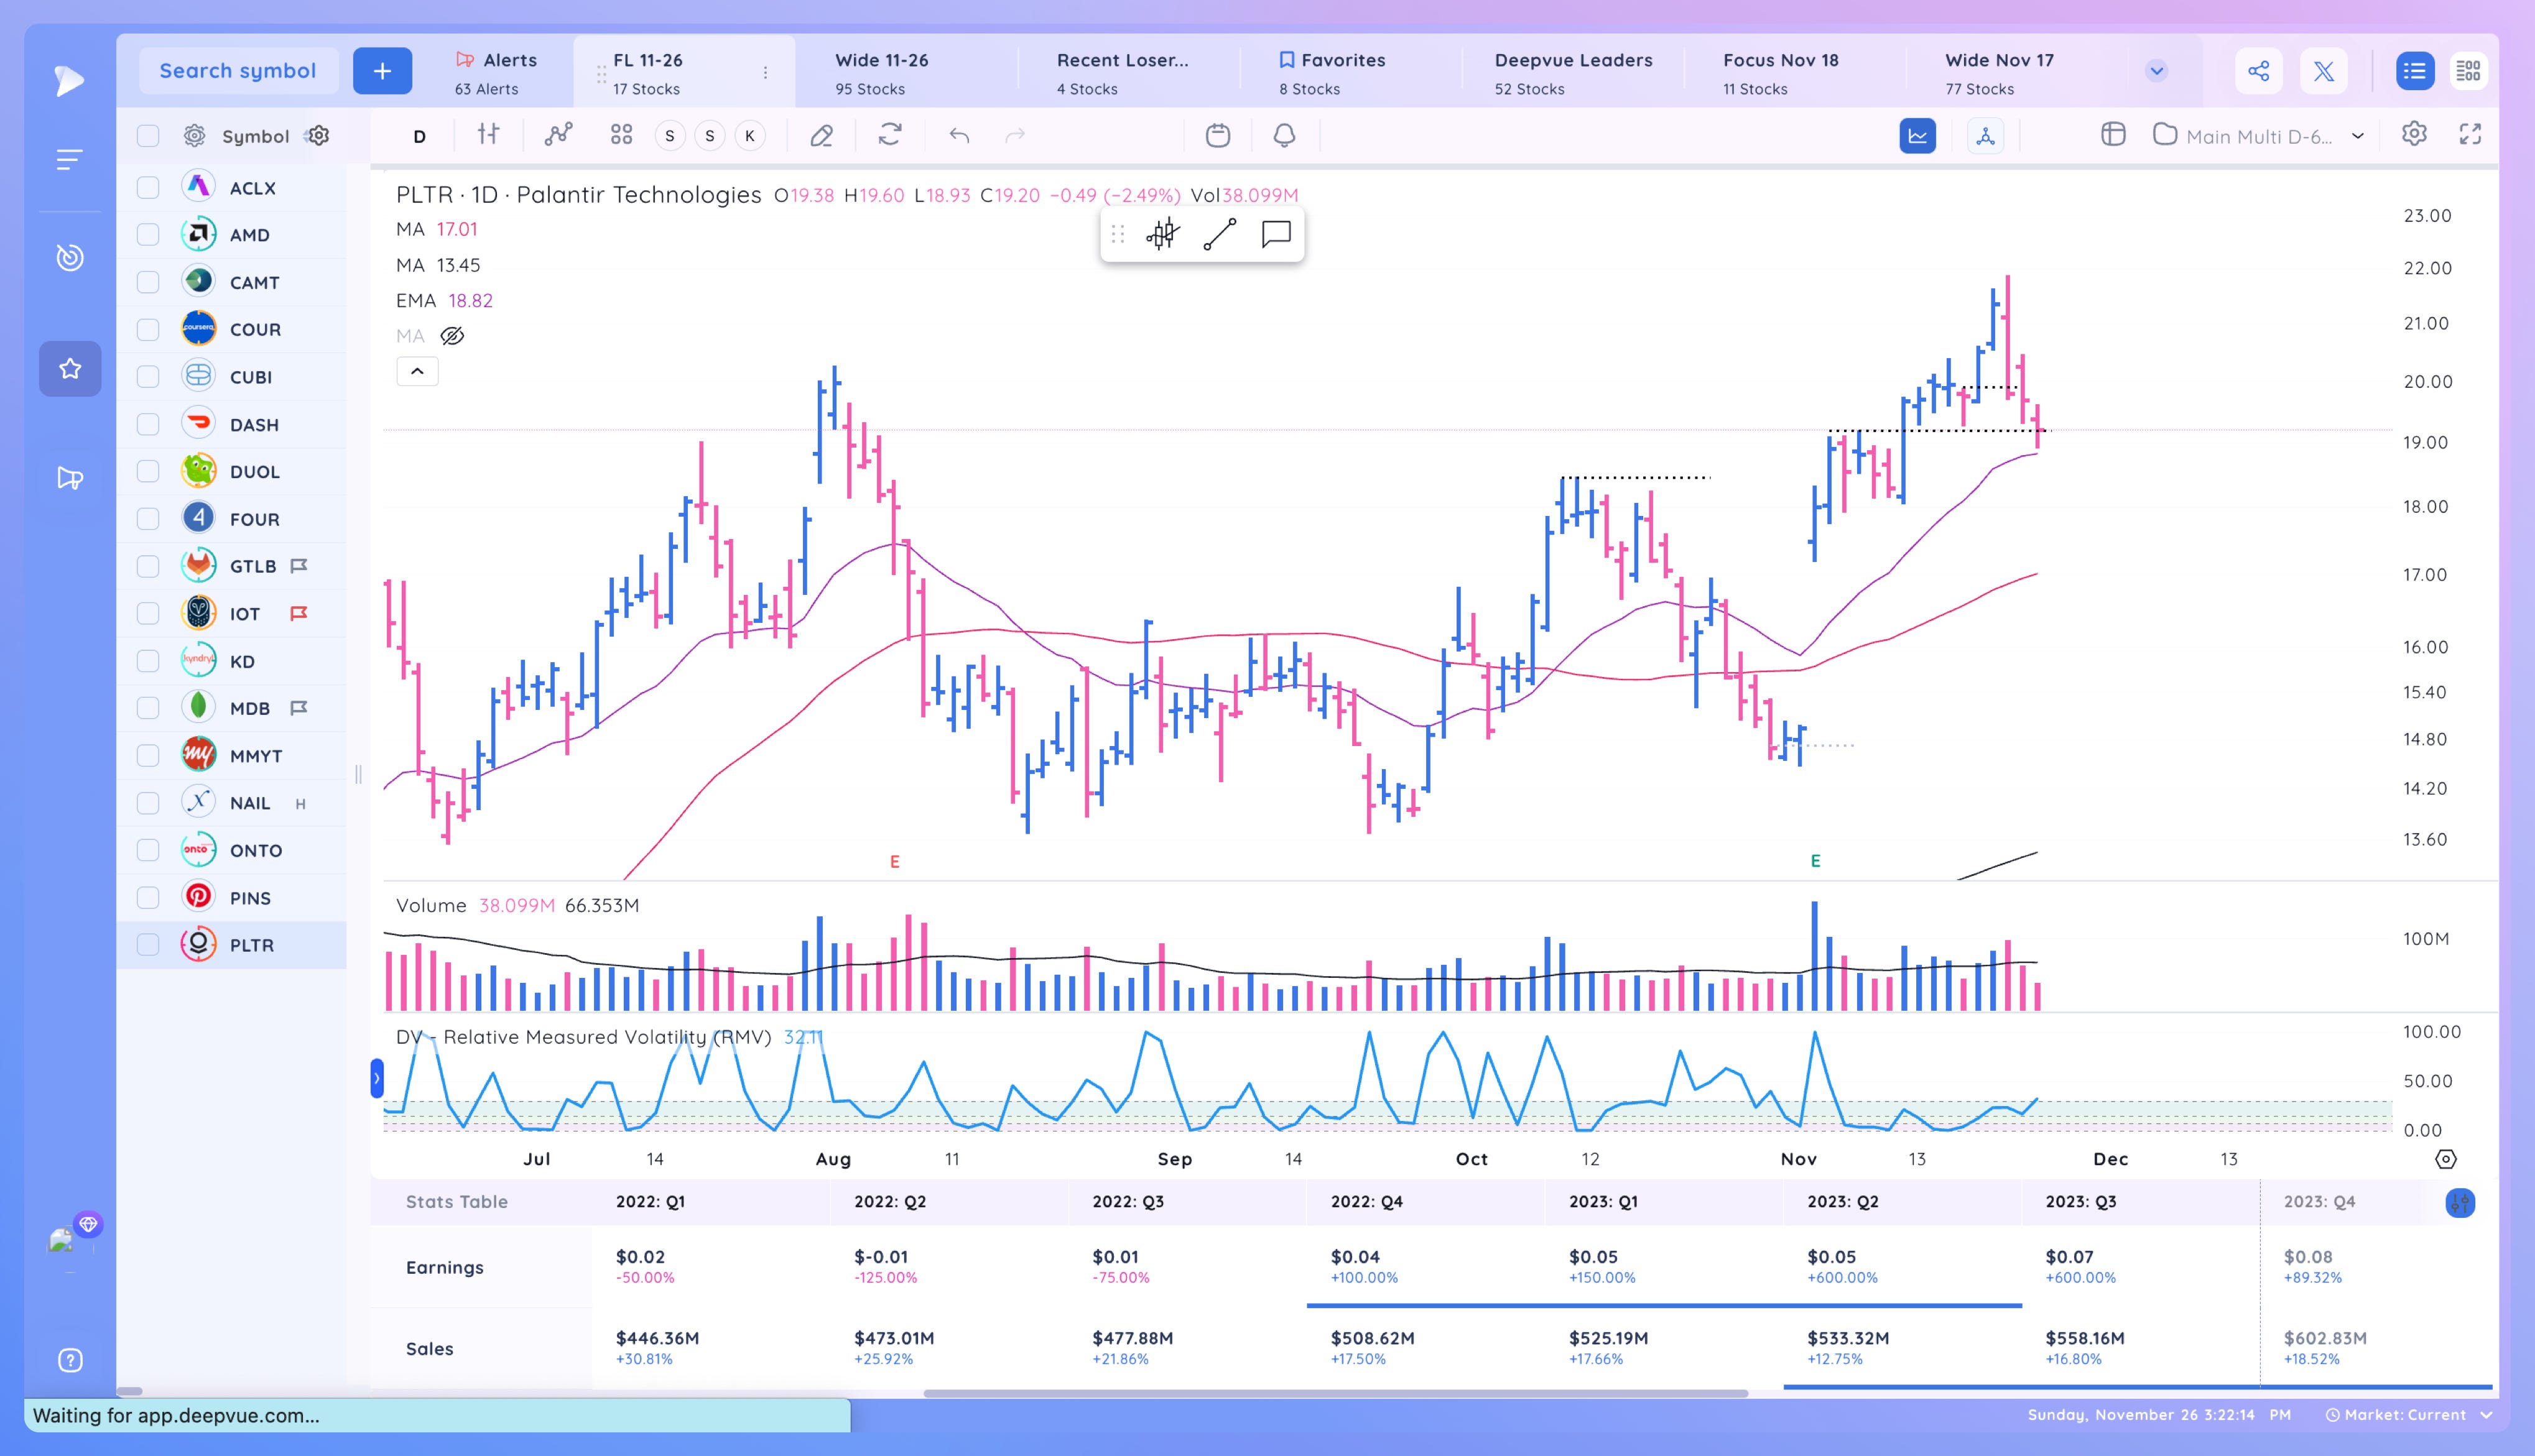Image resolution: width=2535 pixels, height=1456 pixels.
Task: Open chart settings gear icon
Action: tap(2414, 134)
